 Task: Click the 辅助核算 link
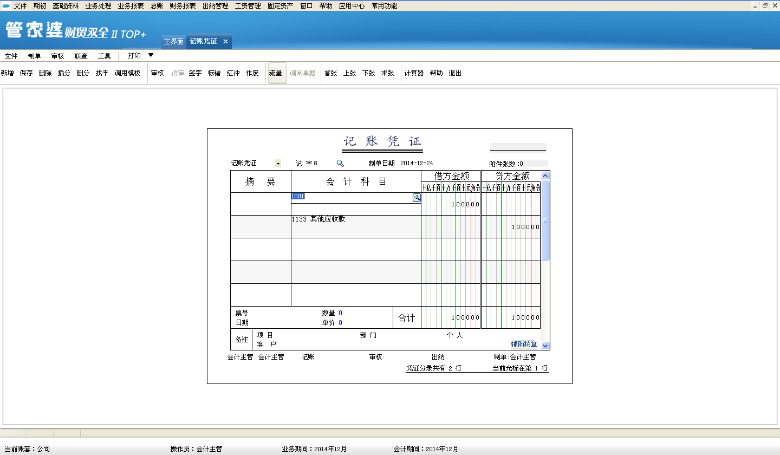coord(524,344)
